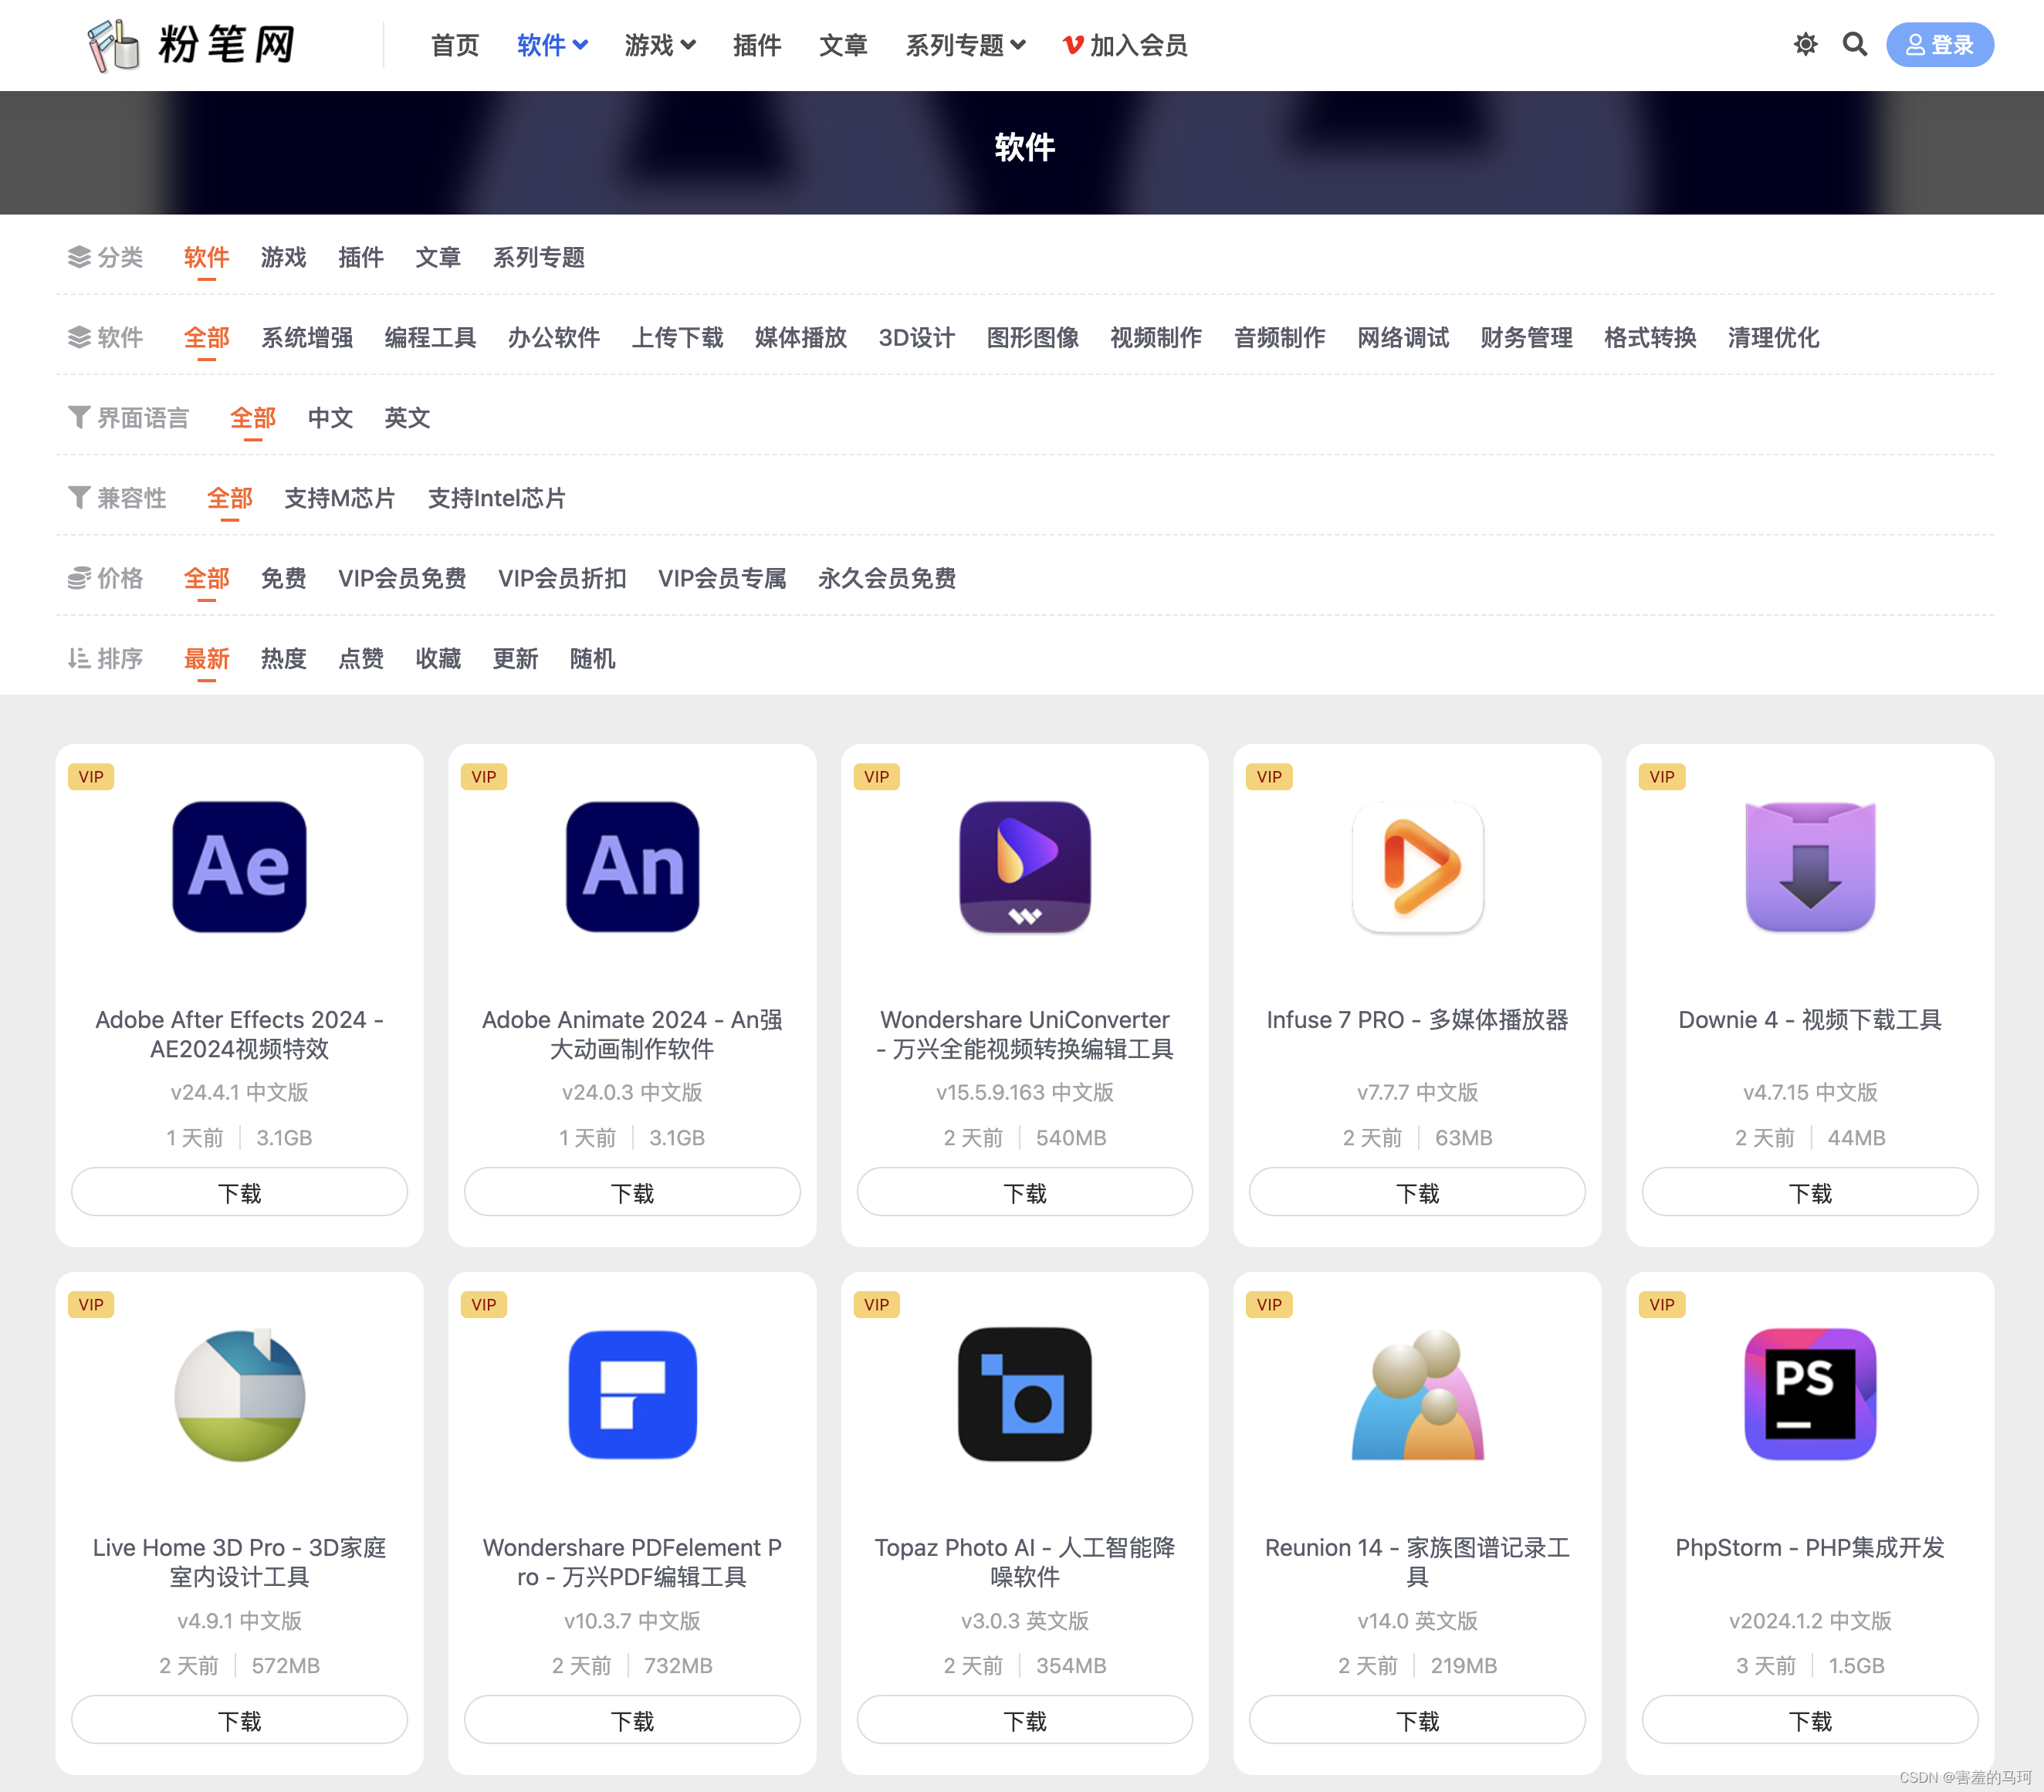Open the Live Home 3D Pro icon
The width and height of the screenshot is (2044, 1792).
[x=239, y=1395]
